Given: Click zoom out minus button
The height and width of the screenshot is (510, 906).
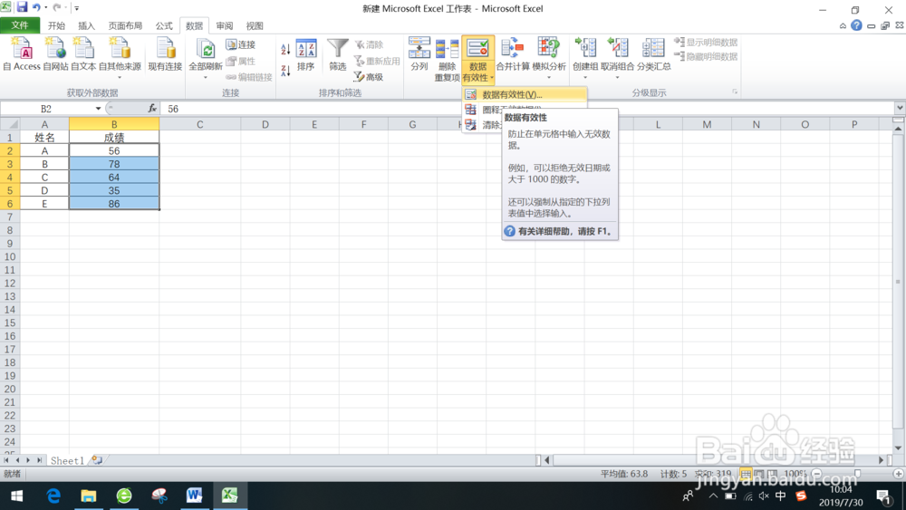Looking at the screenshot, I should [x=816, y=474].
